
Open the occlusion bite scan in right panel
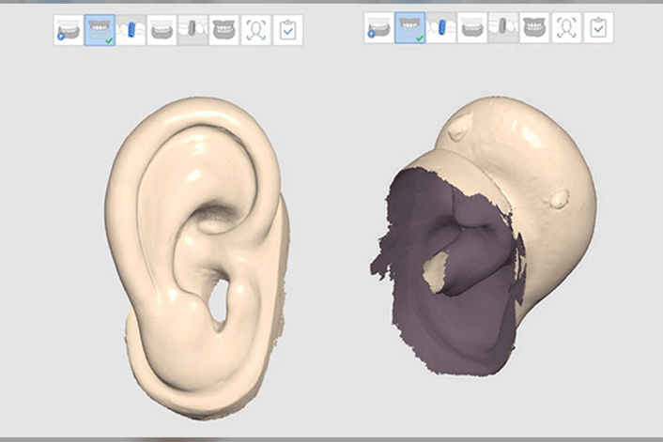(x=534, y=29)
